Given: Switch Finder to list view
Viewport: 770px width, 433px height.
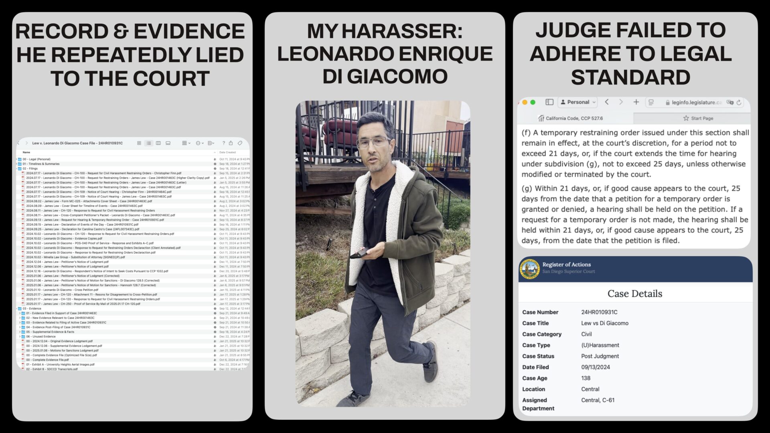Looking at the screenshot, I should (149, 143).
